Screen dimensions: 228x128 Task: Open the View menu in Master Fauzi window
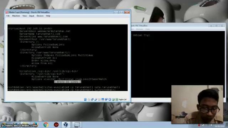pos(25,16)
